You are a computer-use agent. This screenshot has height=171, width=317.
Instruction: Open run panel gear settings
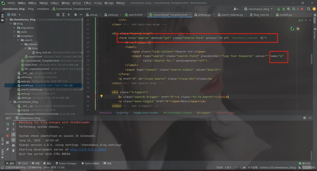click(x=305, y=118)
